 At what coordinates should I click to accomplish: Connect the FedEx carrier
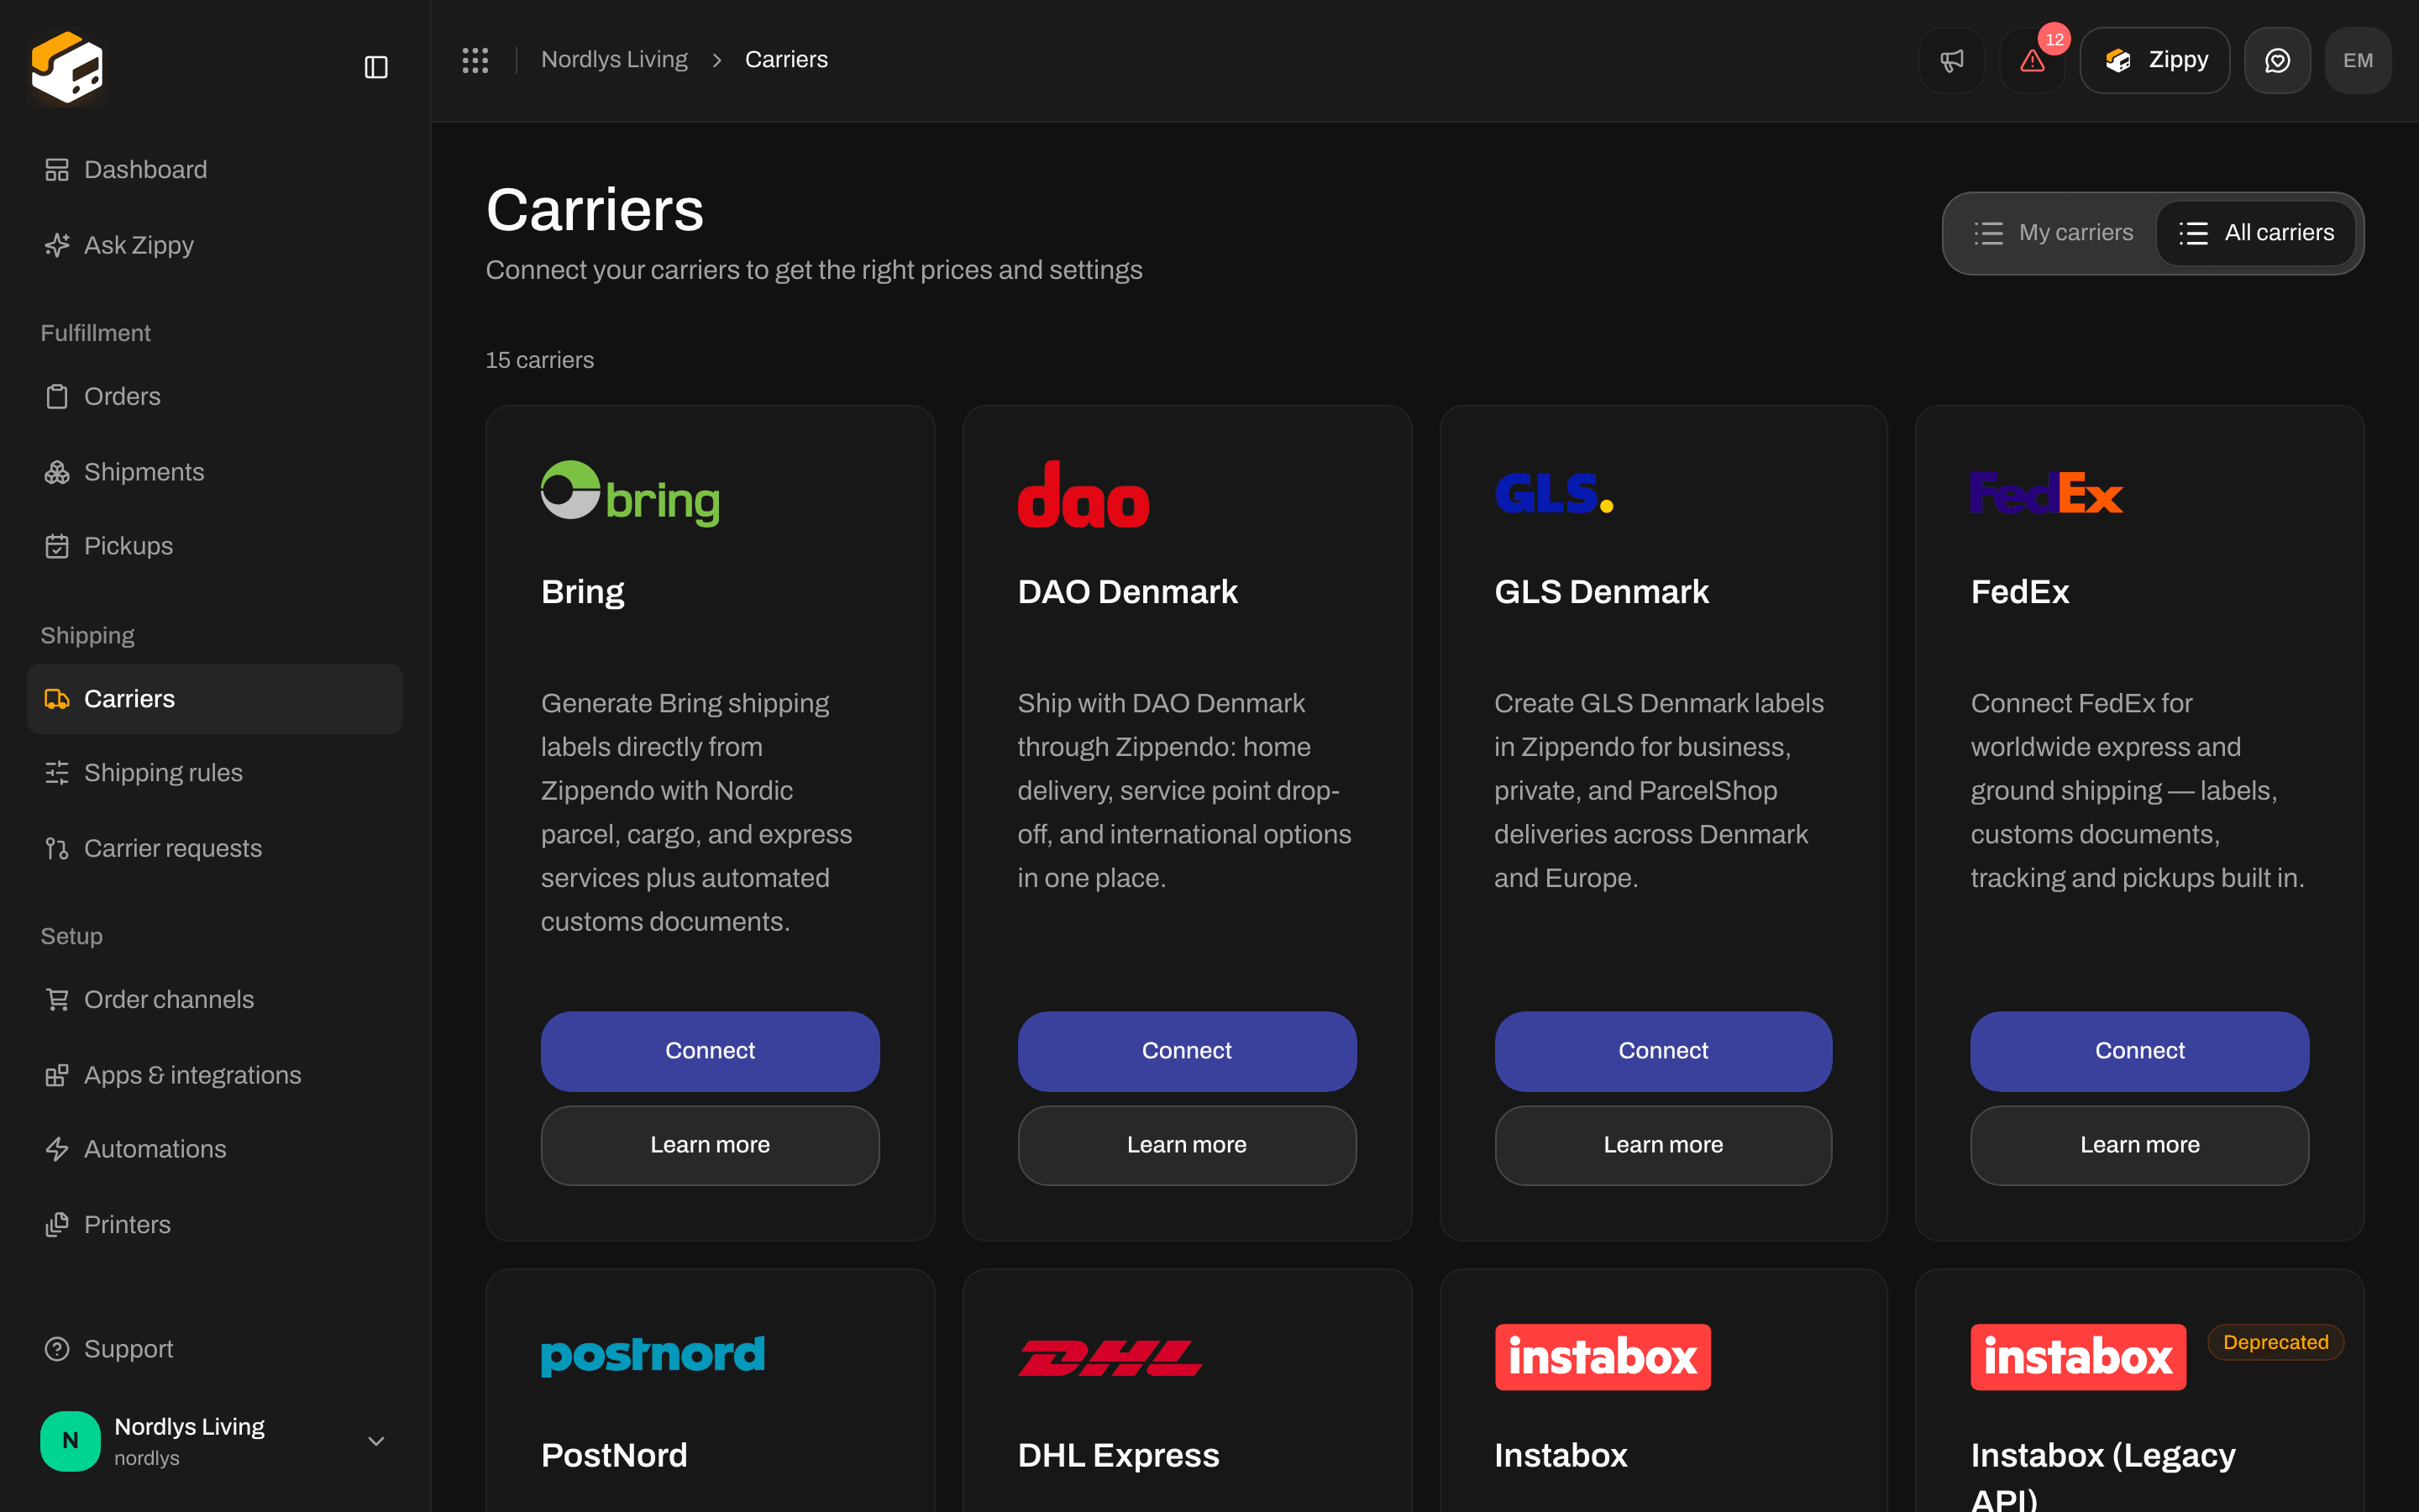[2139, 1051]
